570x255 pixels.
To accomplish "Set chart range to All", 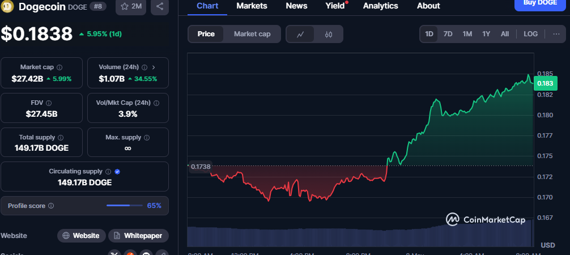I will pyautogui.click(x=505, y=34).
